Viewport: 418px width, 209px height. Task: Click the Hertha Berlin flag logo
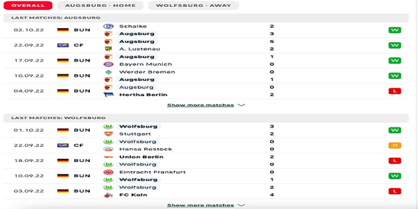(x=108, y=95)
